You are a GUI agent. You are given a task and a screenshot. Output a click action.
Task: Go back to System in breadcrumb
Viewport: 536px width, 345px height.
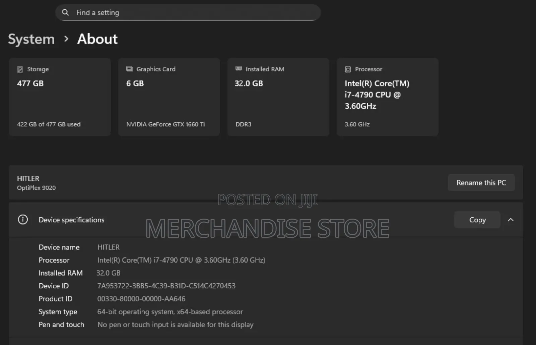tap(31, 39)
